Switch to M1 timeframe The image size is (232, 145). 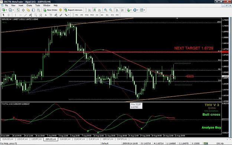(x=76, y=15)
